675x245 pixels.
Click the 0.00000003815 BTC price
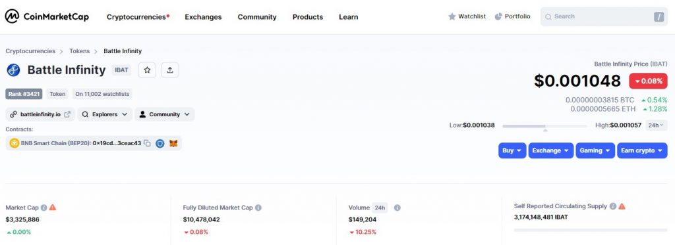(x=600, y=100)
